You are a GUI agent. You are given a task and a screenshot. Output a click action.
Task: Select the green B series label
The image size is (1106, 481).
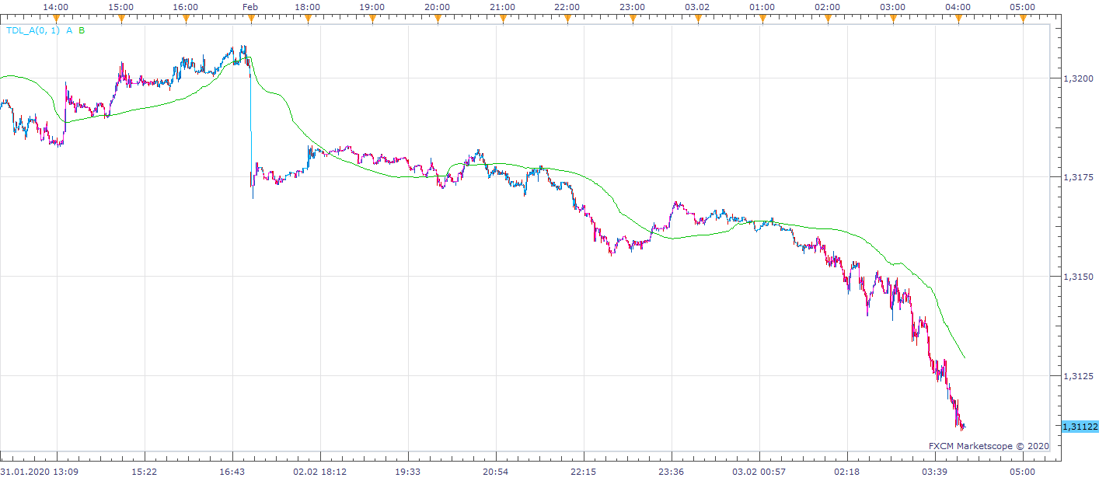pyautogui.click(x=82, y=30)
